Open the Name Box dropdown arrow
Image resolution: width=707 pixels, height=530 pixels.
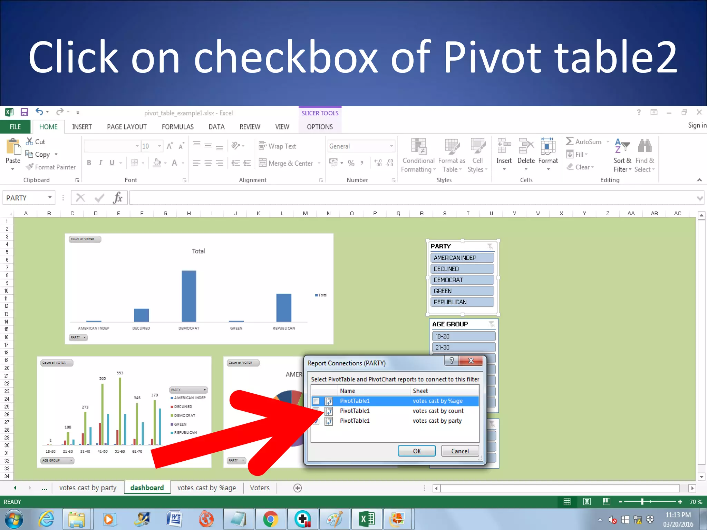coord(50,197)
